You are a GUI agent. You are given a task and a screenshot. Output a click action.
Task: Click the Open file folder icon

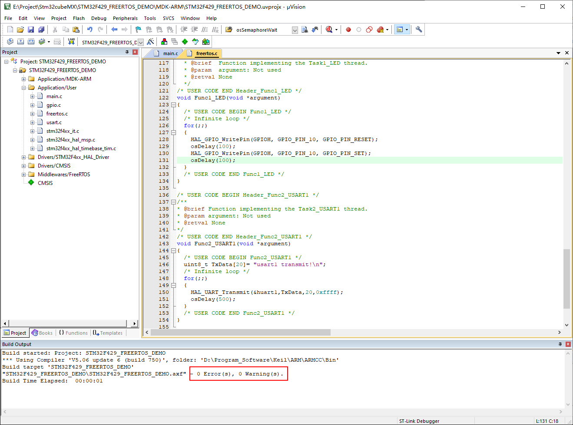[20, 30]
